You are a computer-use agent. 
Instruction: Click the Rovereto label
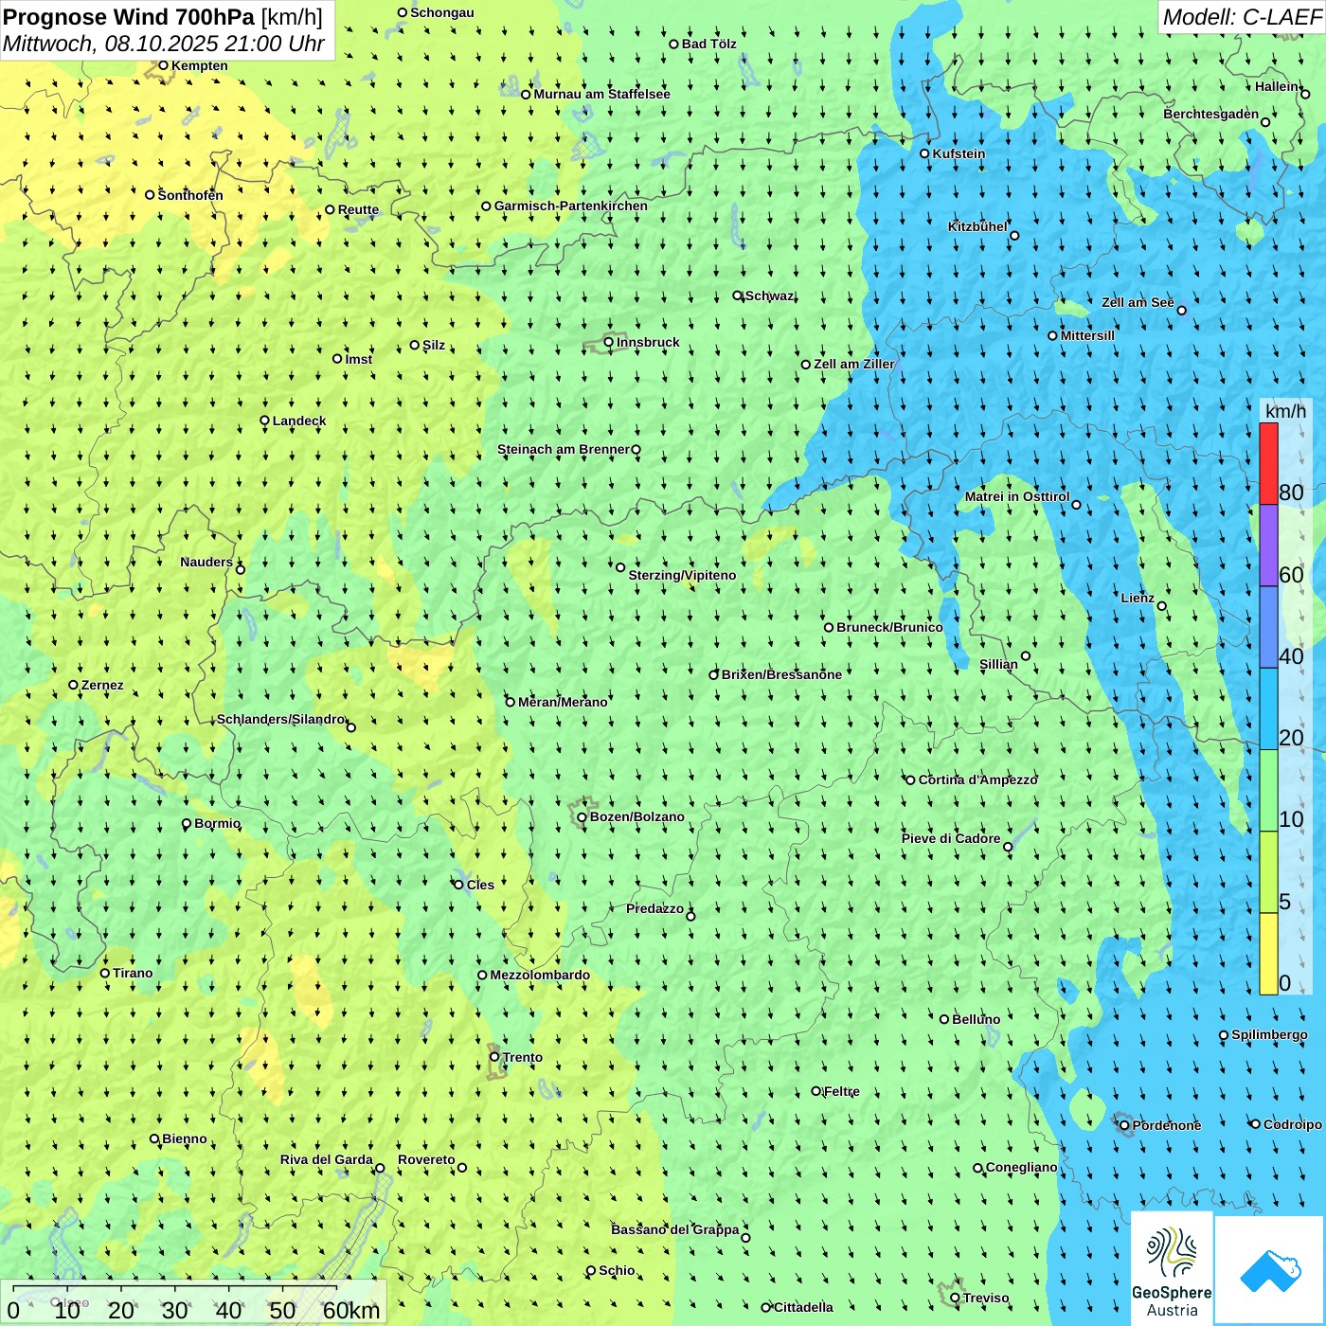pos(426,1159)
